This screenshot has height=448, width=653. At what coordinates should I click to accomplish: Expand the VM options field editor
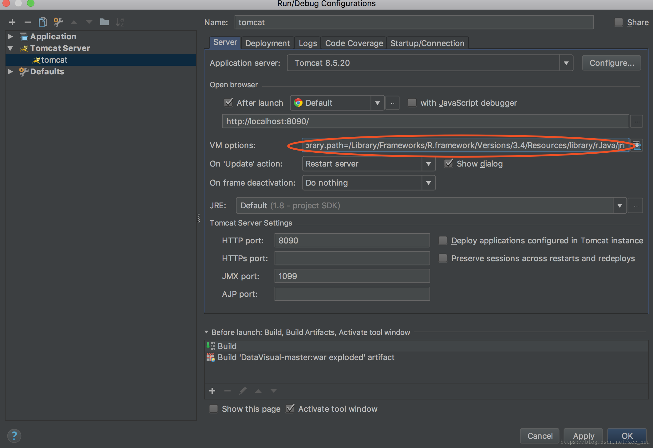click(x=636, y=145)
